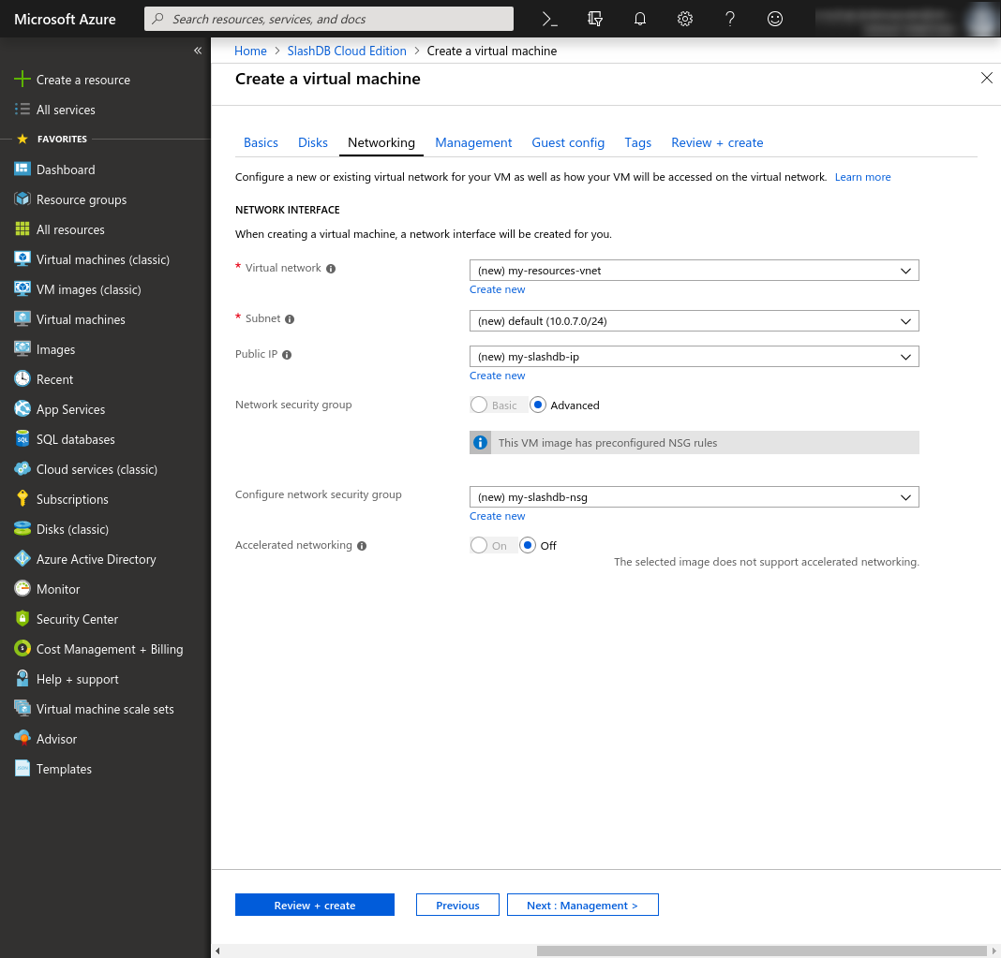Click the info icon beside Virtual network
The image size is (1001, 958).
[331, 269]
